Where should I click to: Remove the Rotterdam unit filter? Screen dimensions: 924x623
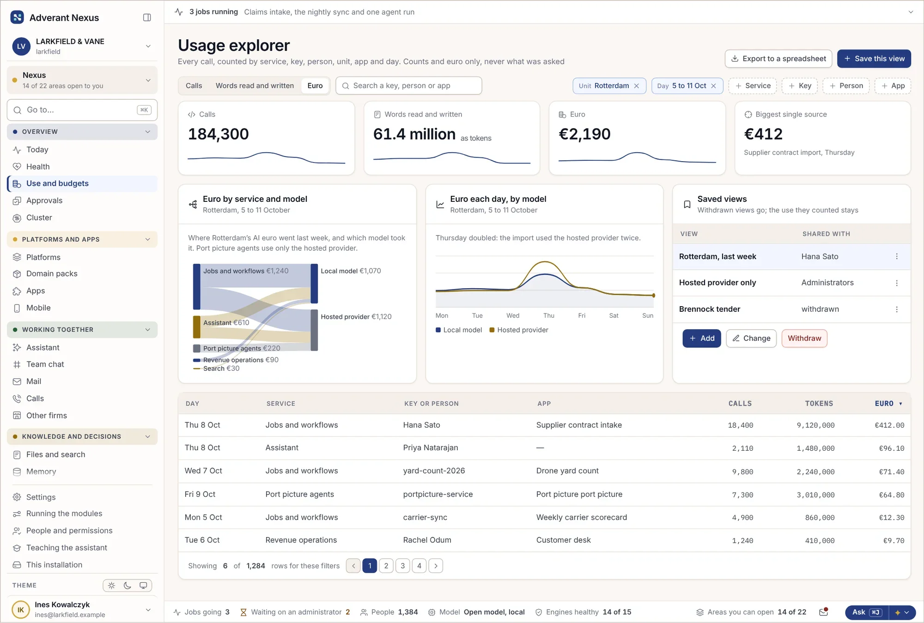637,86
